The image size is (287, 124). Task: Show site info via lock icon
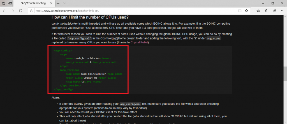(31, 11)
